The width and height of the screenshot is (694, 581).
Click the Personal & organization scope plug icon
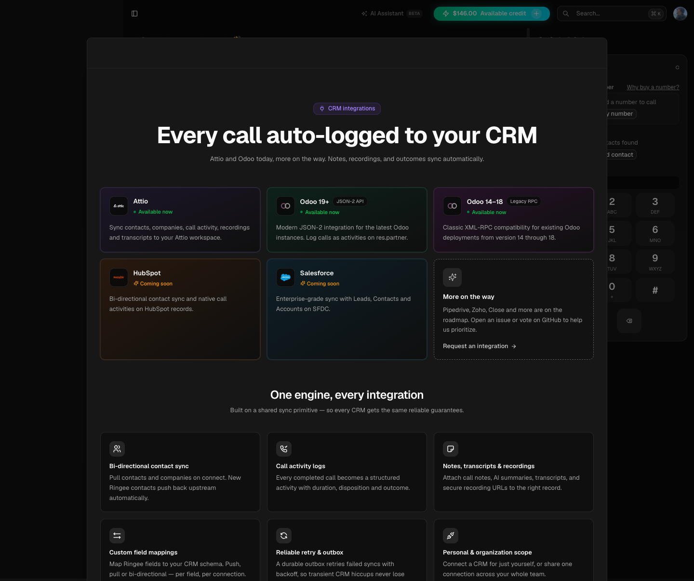tap(451, 536)
